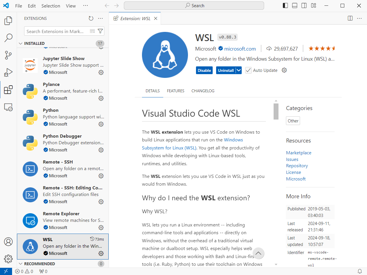
Task: Follow the Windows Subsystem for Linux link
Action: tap(192, 144)
